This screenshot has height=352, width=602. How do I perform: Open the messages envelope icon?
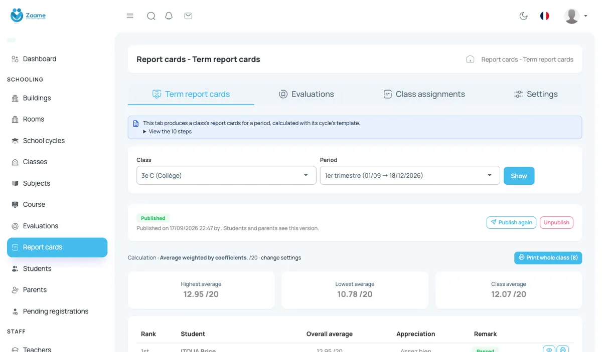(x=188, y=16)
